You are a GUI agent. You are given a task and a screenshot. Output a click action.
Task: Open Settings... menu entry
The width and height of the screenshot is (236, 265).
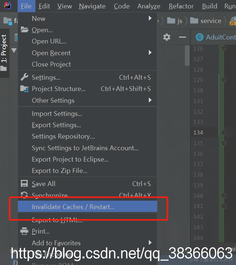pyautogui.click(x=88, y=77)
